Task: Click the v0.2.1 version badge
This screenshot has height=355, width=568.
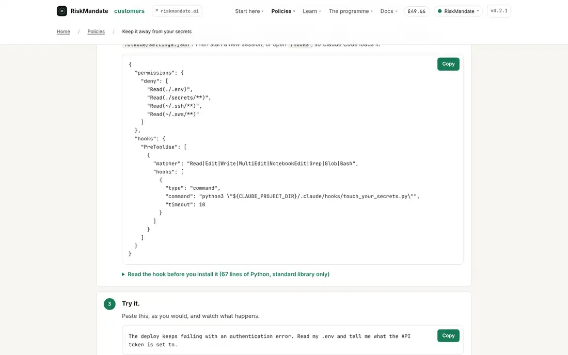Action: click(x=499, y=11)
